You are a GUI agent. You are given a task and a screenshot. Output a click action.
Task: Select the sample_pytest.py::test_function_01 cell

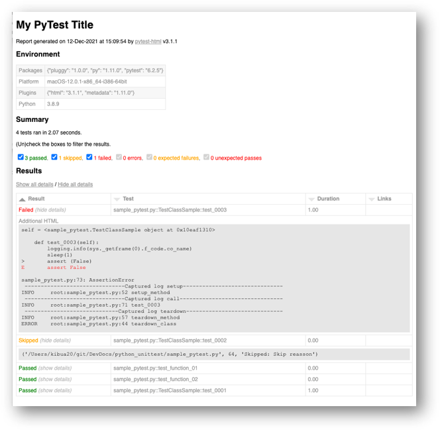(208, 368)
